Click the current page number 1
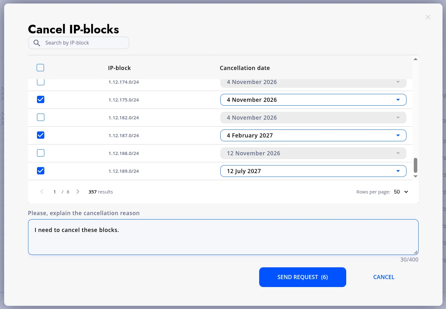Screen dimensions: 446x309 pyautogui.click(x=55, y=192)
